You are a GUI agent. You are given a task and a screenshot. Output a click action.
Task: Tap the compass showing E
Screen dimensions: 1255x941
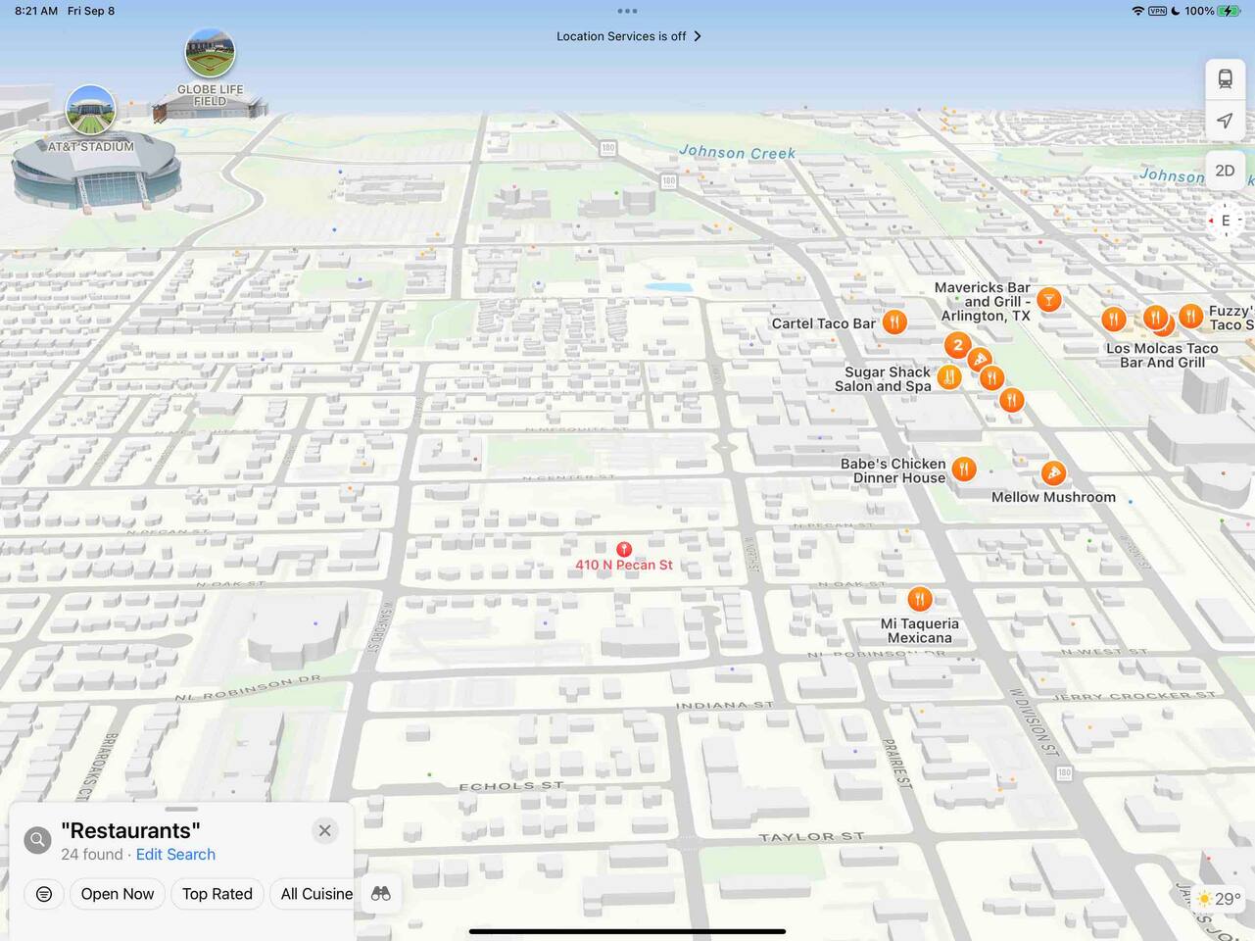(1225, 221)
